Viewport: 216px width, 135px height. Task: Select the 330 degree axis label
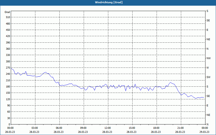[x=8, y=55]
